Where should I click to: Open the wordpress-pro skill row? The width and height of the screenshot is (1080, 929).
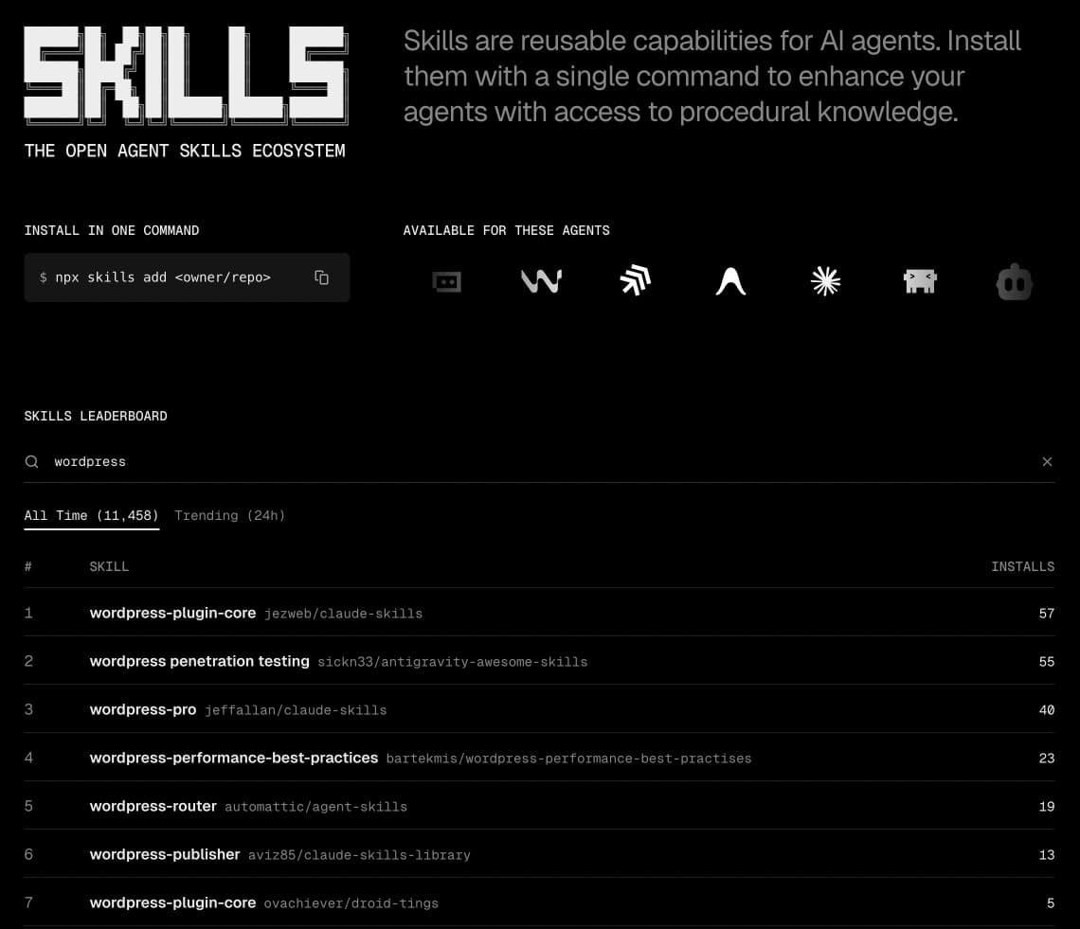click(x=143, y=709)
